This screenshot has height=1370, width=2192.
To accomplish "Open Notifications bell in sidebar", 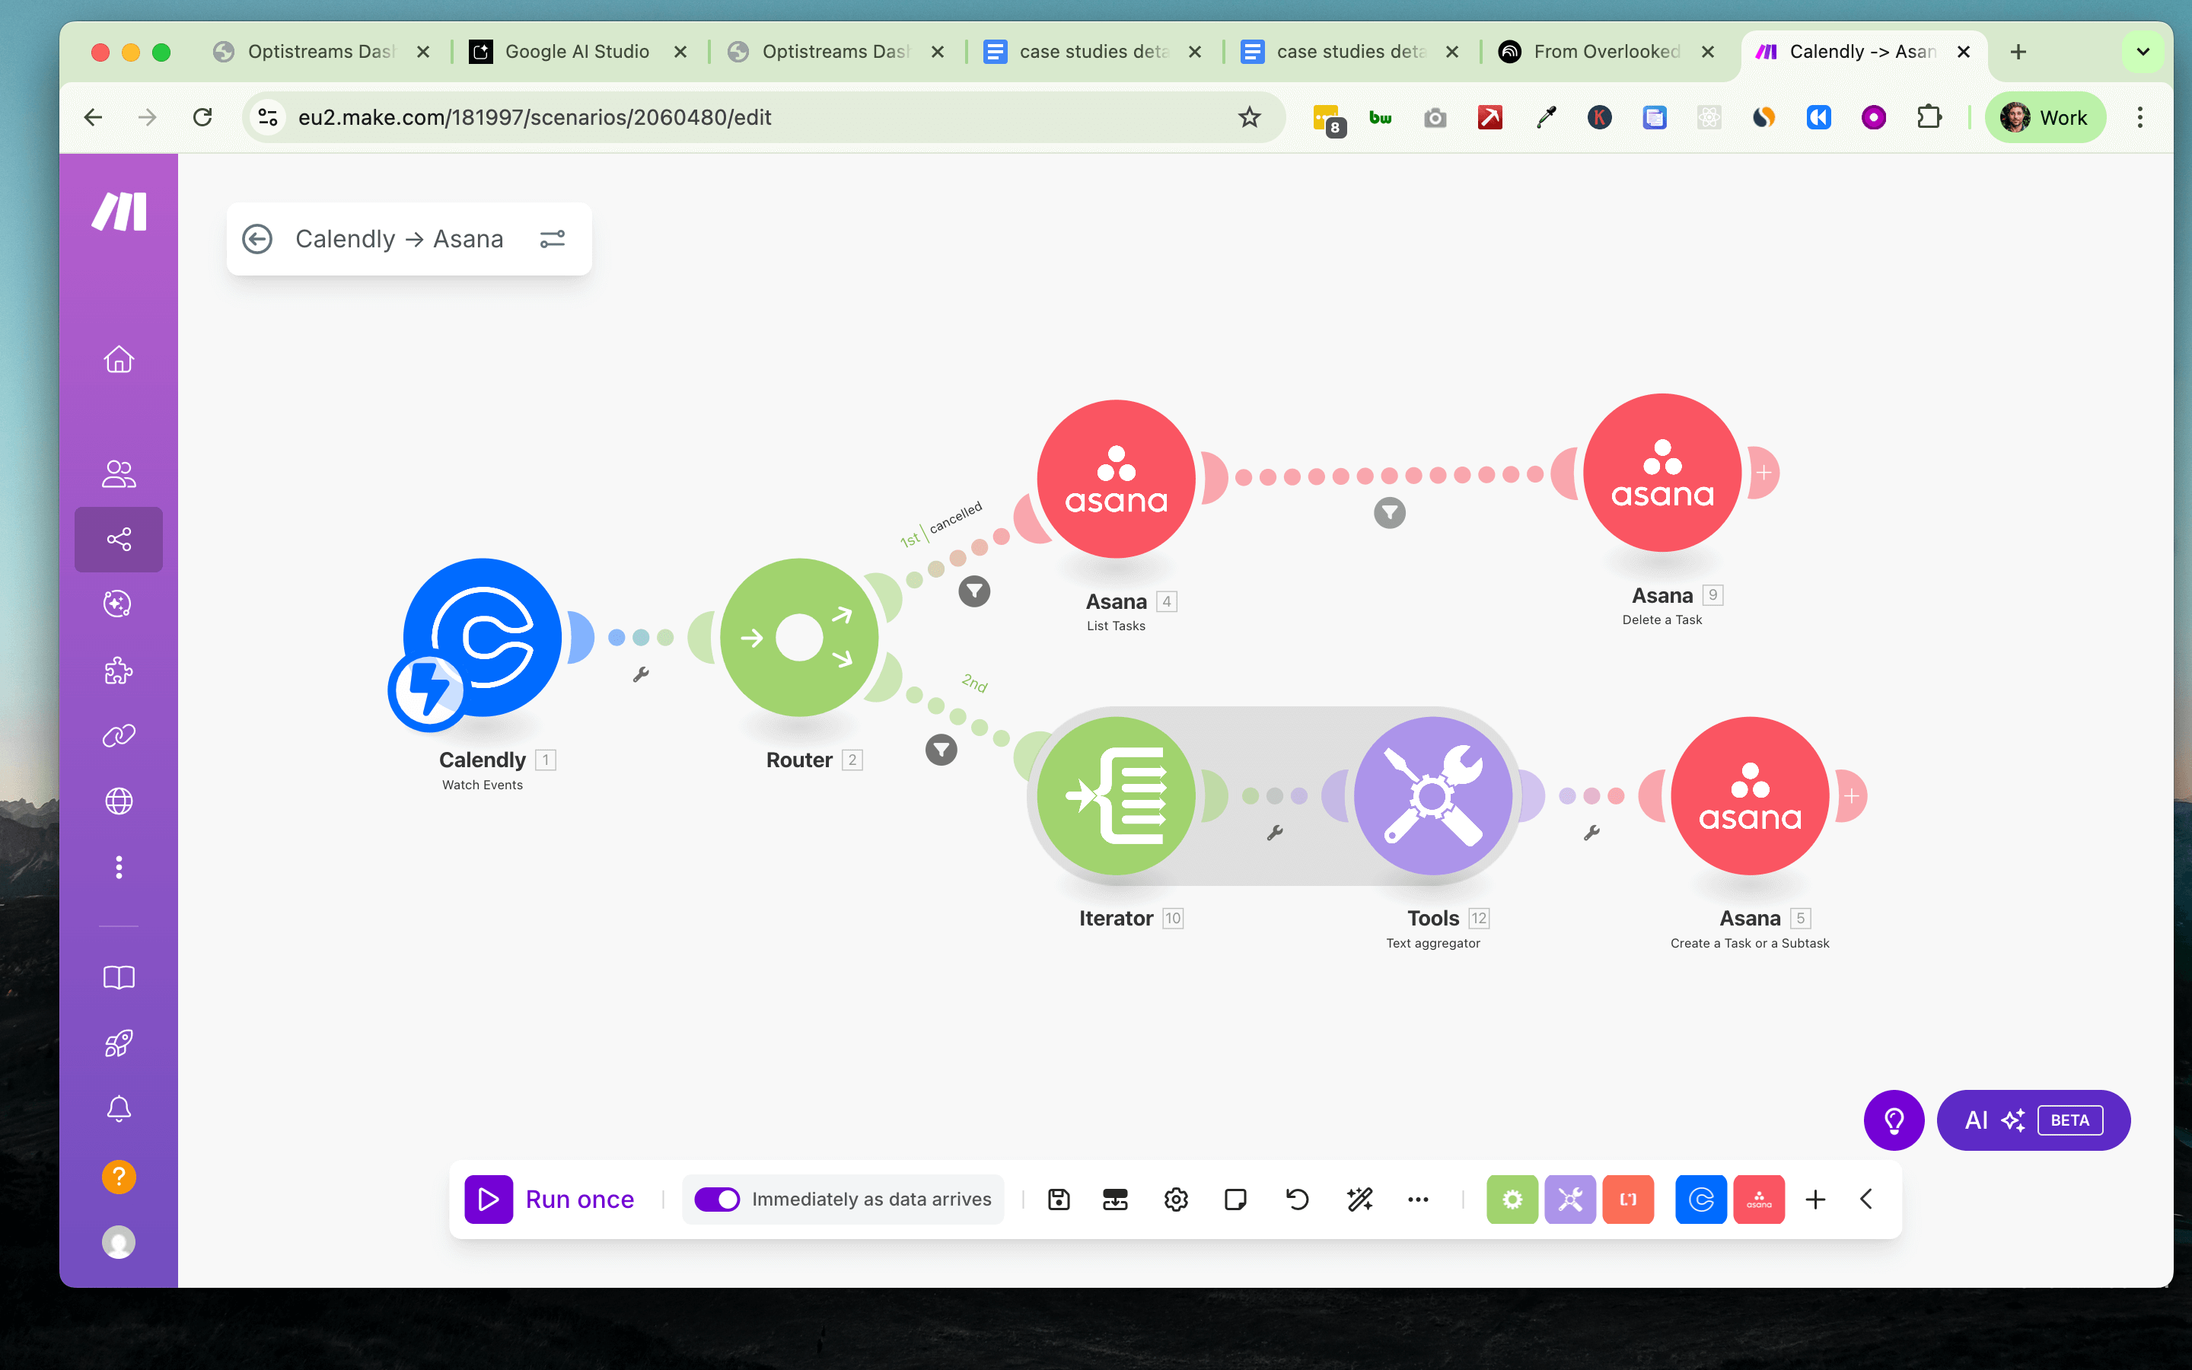I will pos(119,1108).
